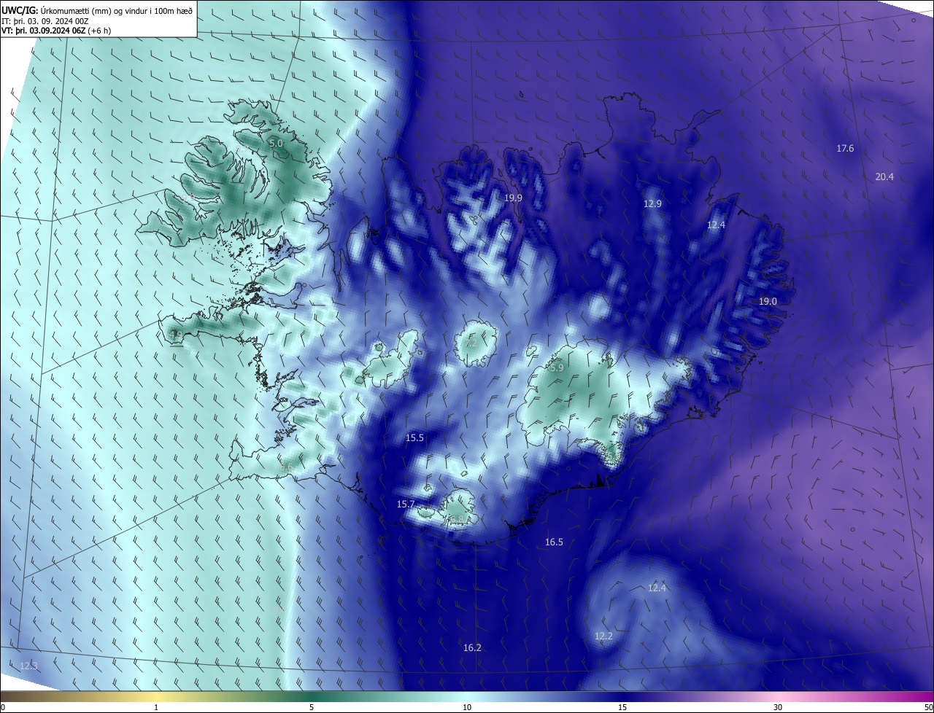Click the 12.9 value on the map
This screenshot has width=934, height=713.
point(652,204)
